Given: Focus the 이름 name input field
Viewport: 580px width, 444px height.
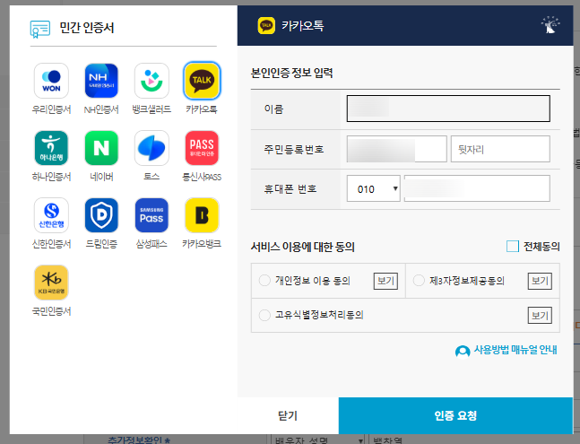Looking at the screenshot, I should click(448, 109).
